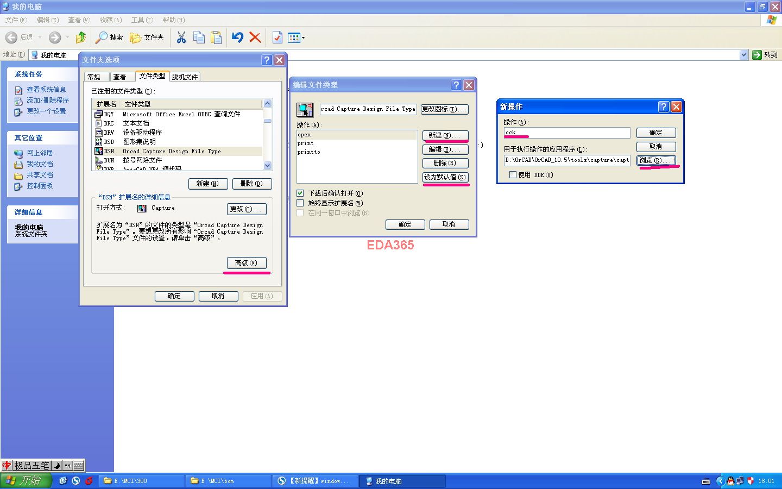Click the Up one level folder icon
Viewport: 782px width, 489px height.
81,37
